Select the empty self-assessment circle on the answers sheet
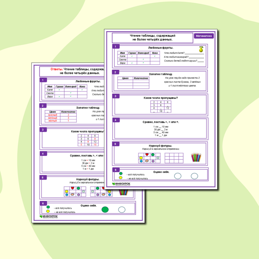Image resolution: width=259 pixels, height=259 pixels. tap(122, 210)
